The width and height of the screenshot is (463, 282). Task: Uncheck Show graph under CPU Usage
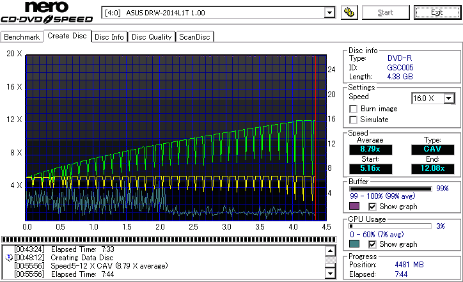(x=373, y=244)
